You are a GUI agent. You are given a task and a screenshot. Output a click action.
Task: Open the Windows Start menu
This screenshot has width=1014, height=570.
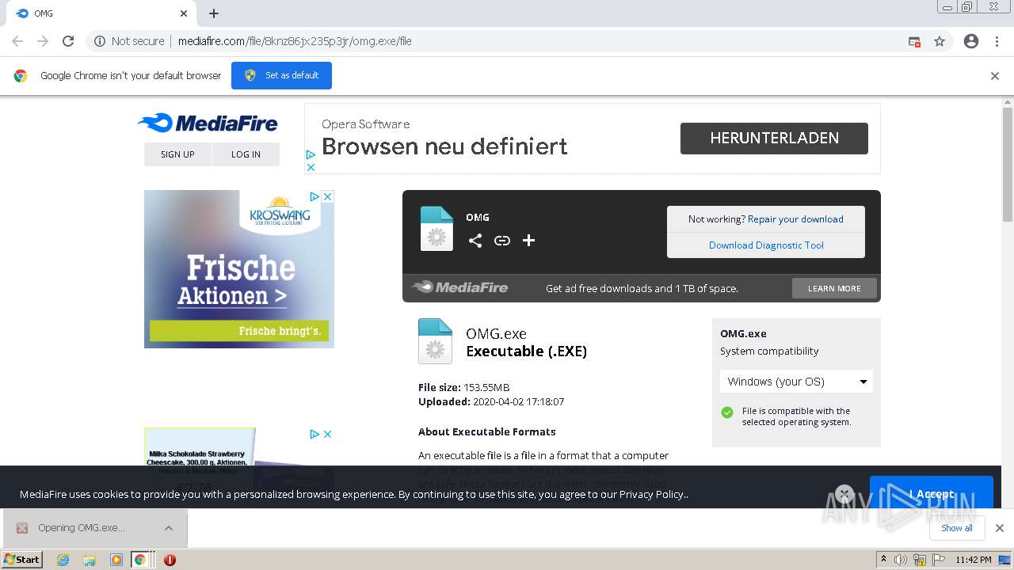pos(22,560)
